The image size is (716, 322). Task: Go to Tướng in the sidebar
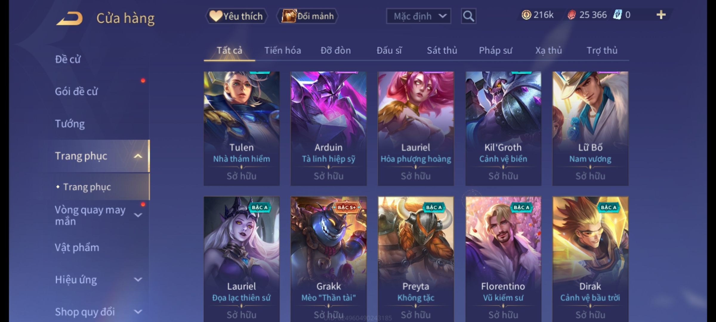click(70, 124)
